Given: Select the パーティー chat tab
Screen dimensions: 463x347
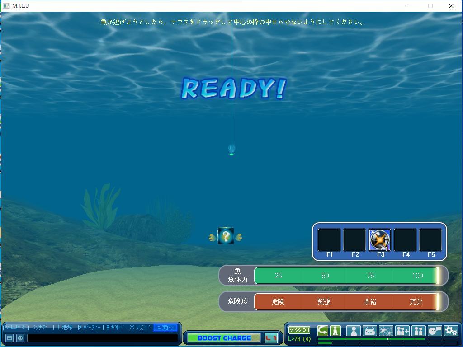Looking at the screenshot, I should click(89, 327).
